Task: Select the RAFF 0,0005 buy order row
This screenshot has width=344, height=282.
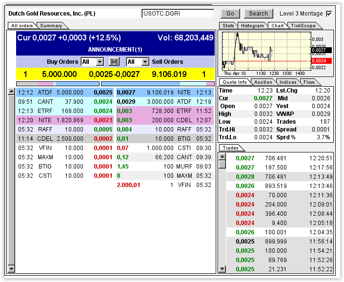Action: click(65, 130)
